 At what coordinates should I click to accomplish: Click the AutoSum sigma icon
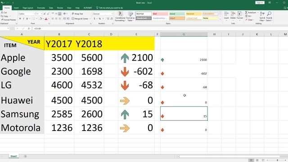point(246,13)
